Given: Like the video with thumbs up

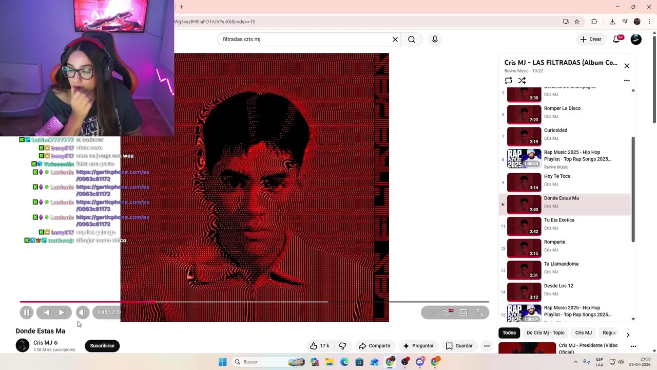Looking at the screenshot, I should coord(319,346).
